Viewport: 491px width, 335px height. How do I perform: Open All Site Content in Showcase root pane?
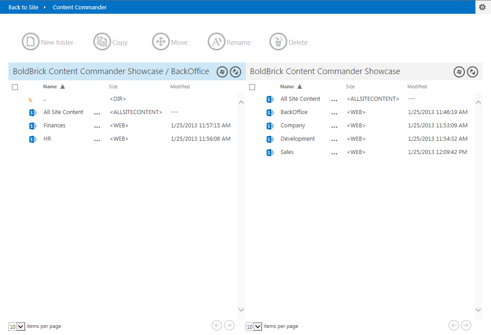[300, 99]
